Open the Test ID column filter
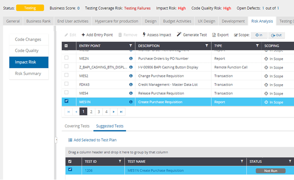Screen dimensions: 294x180 click(120, 161)
